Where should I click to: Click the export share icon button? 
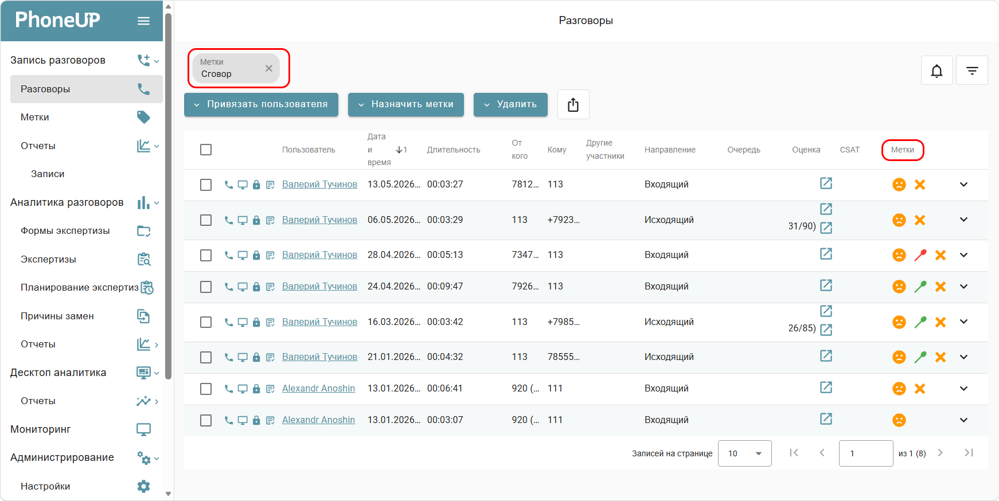pos(573,104)
